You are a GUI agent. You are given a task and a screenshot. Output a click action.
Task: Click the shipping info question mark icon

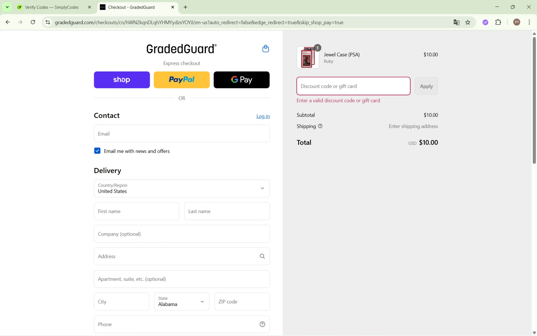click(320, 126)
